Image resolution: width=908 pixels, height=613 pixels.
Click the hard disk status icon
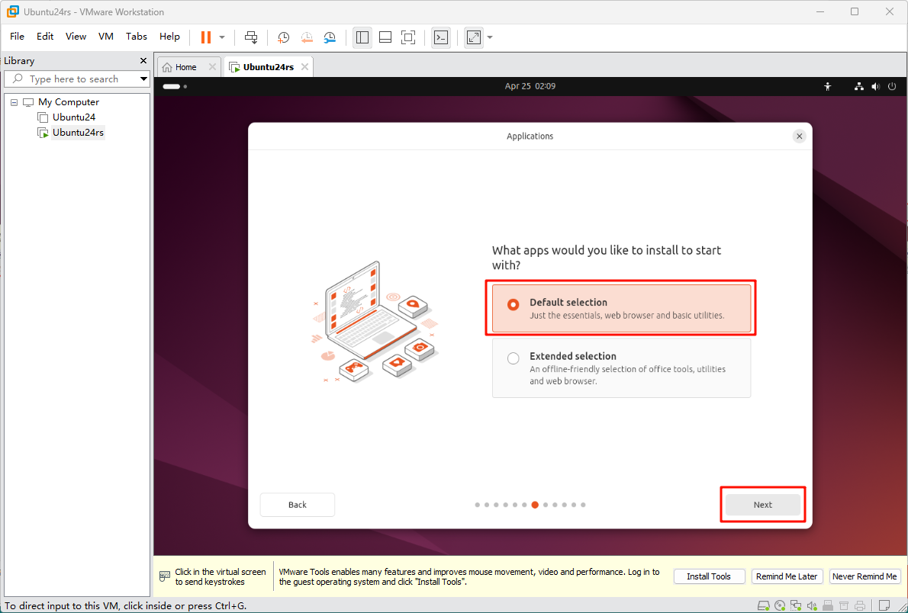(764, 606)
